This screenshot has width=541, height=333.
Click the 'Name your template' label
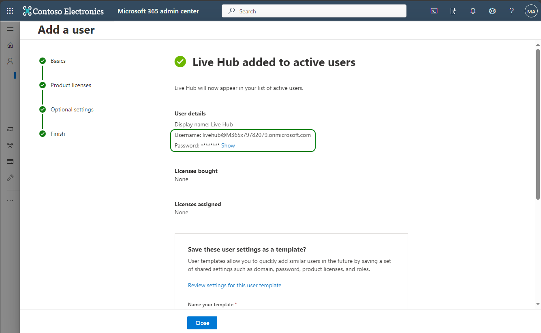(x=211, y=304)
